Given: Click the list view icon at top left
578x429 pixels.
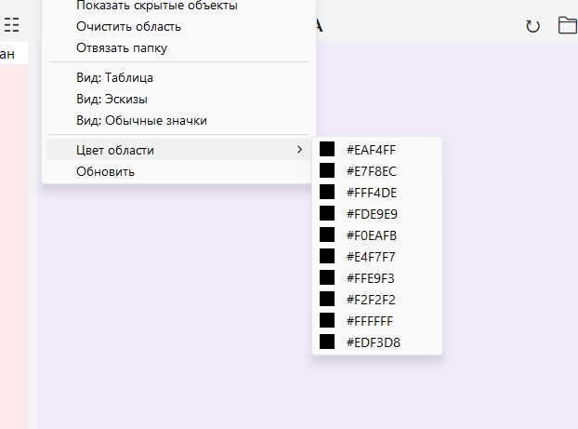Looking at the screenshot, I should pos(11,25).
